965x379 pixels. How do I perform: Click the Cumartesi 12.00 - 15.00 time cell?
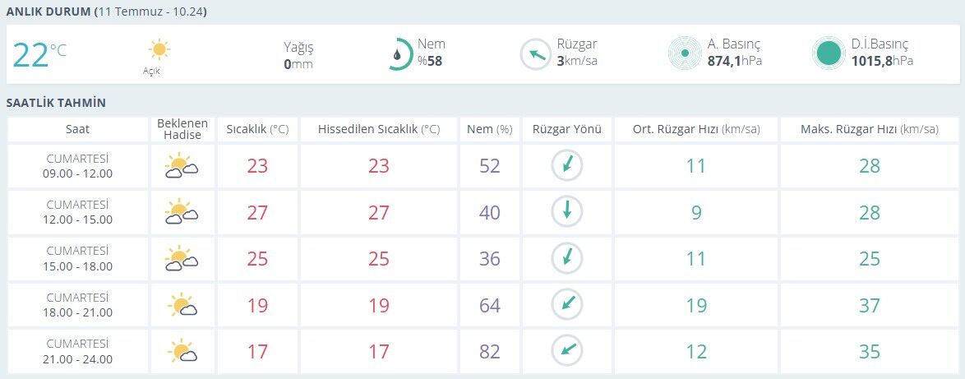77,212
